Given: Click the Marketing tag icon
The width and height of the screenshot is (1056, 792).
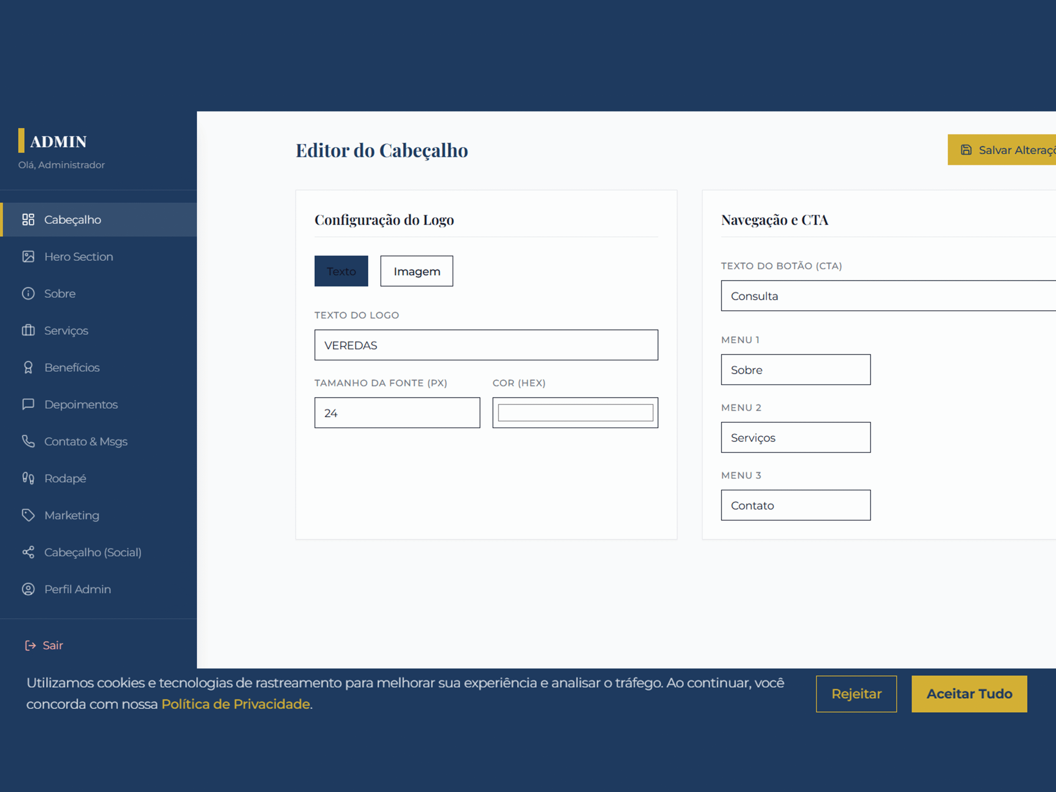Looking at the screenshot, I should (28, 515).
